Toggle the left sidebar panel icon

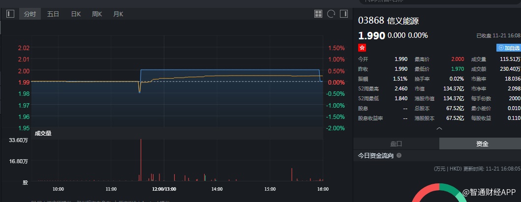point(10,14)
